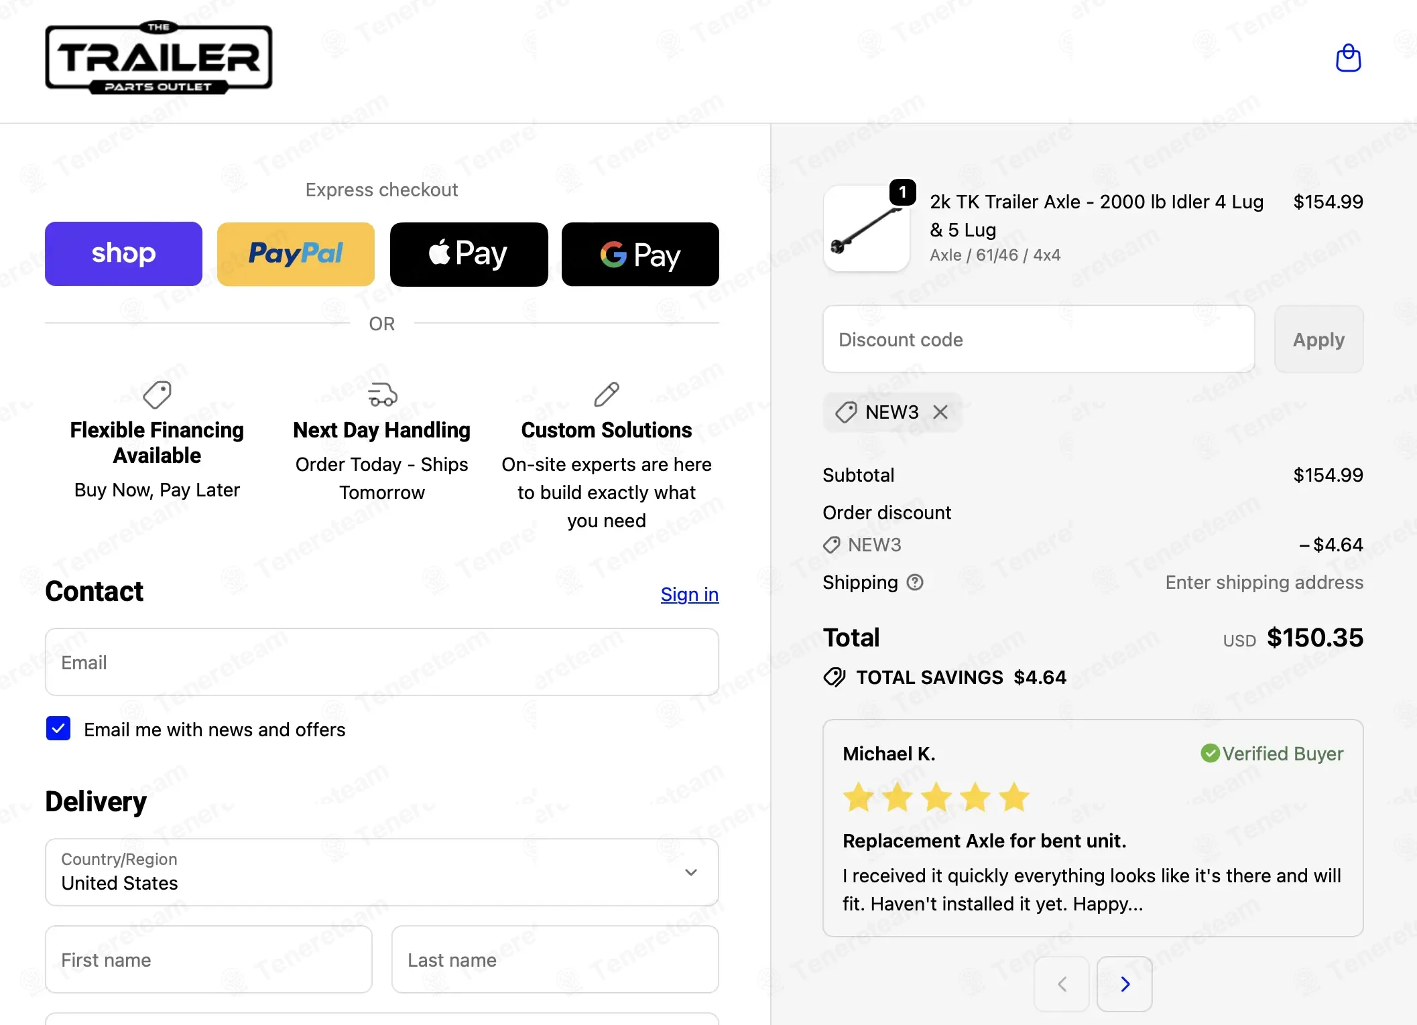Click the Shipping help question icon
Viewport: 1417px width, 1025px height.
point(915,582)
